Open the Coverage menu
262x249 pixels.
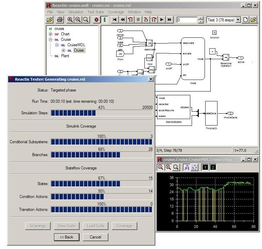point(116,12)
